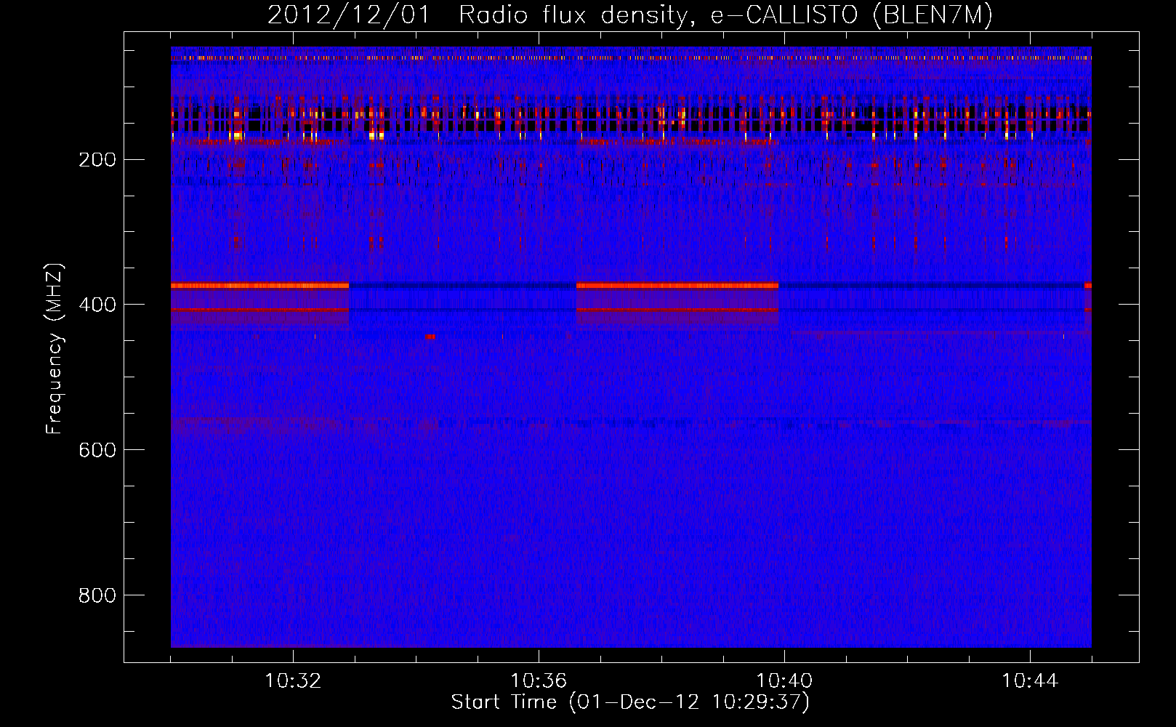The width and height of the screenshot is (1176, 727).
Task: Click the 10:32 time tick label
Action: coord(293,681)
